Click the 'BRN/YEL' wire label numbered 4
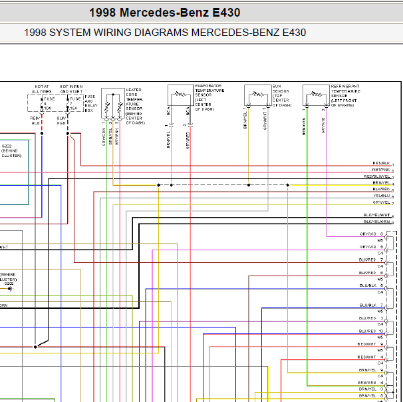This screenshot has width=403, height=402. [x=382, y=183]
